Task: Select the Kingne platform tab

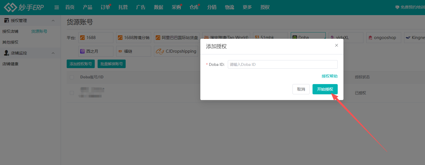Action: [x=414, y=38]
